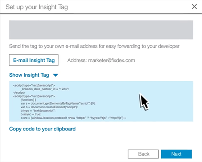Click the (function() { code line
The height and width of the screenshot is (162, 202).
(28, 100)
